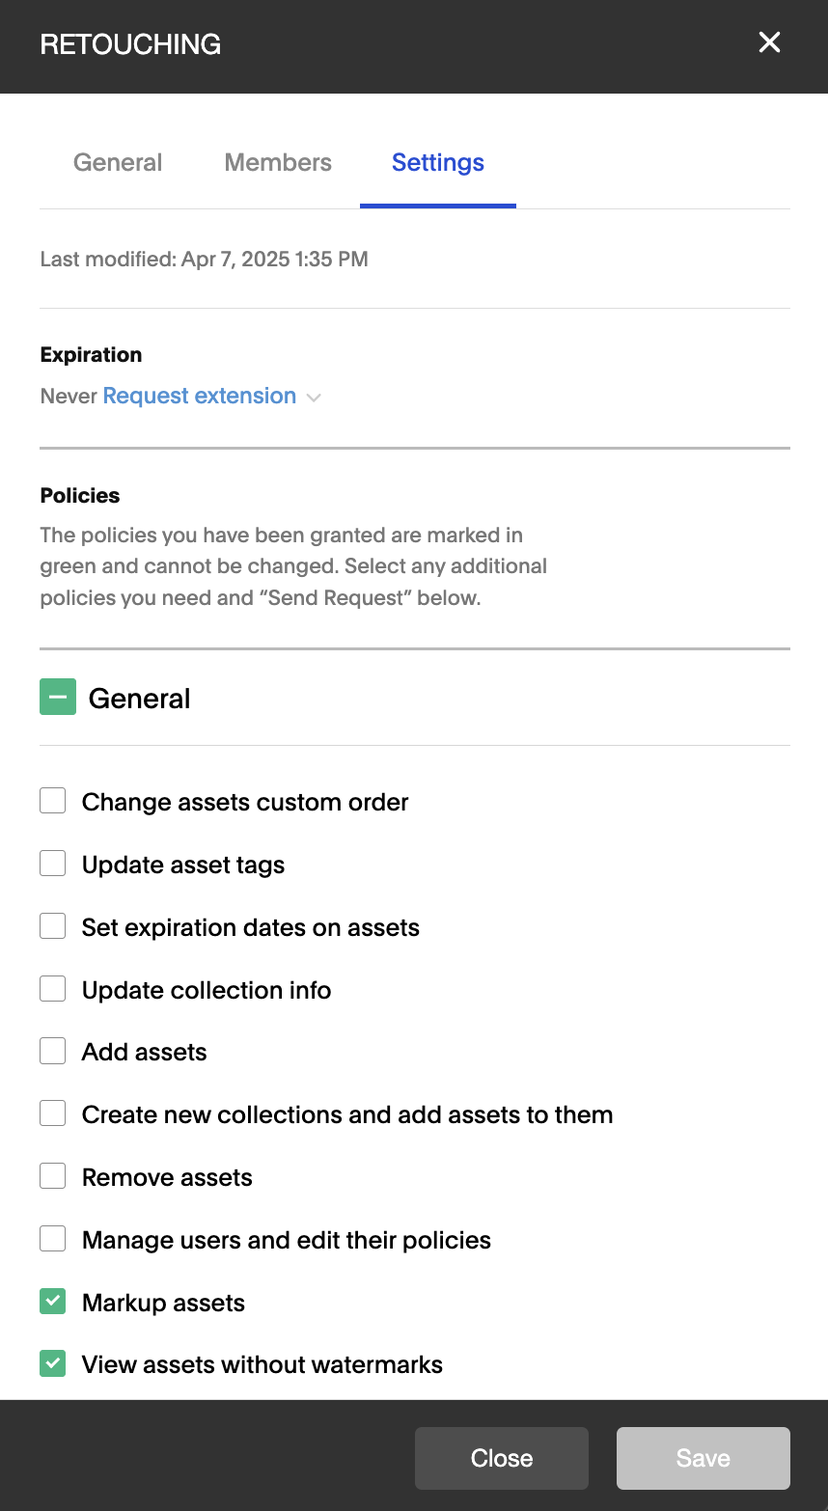Viewport: 828px width, 1511px height.
Task: Click the green Markup assets checkbox
Action: [53, 1302]
